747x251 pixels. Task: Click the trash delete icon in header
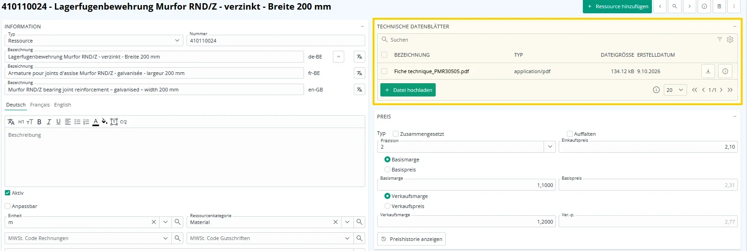pyautogui.click(x=719, y=6)
